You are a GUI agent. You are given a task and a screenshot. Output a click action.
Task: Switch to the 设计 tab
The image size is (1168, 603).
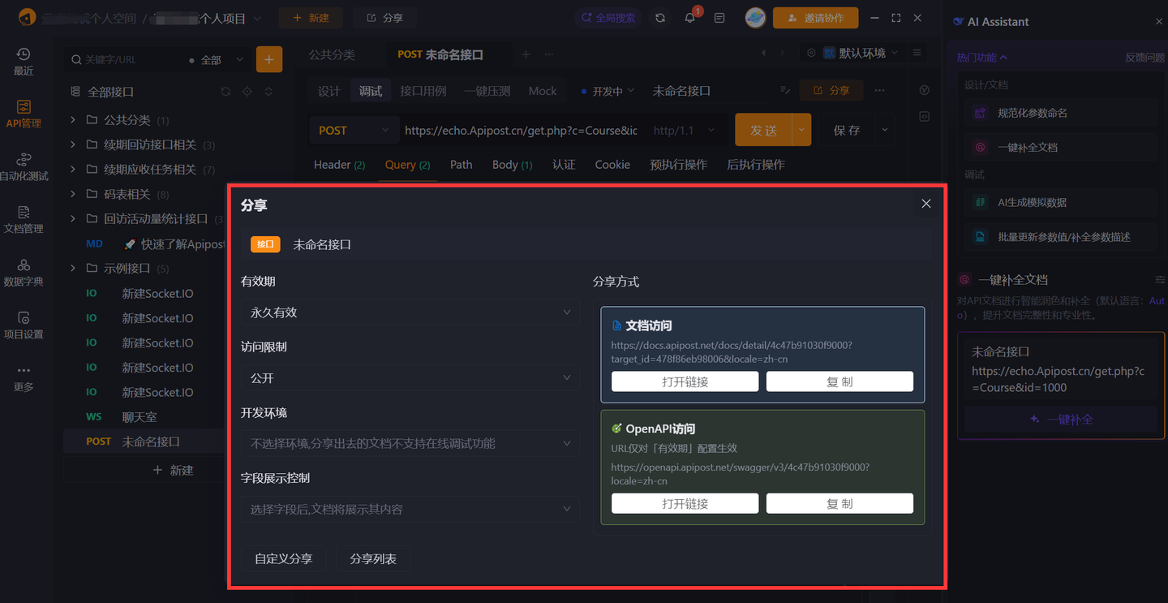point(328,91)
